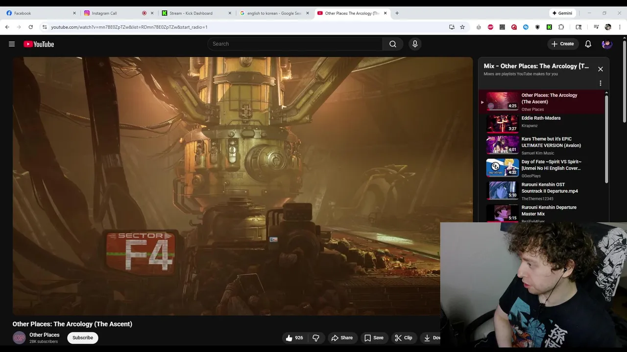
Task: Dislike the video with thumbs down
Action: [x=316, y=338]
